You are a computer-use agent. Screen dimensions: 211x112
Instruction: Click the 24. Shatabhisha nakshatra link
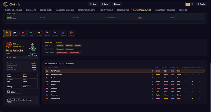[111, 18]
